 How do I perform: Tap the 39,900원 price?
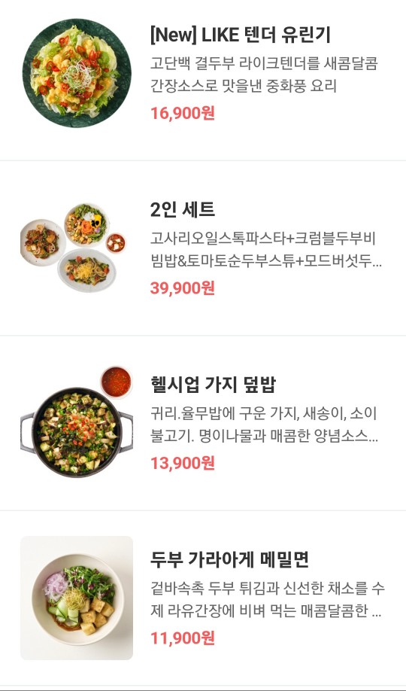(x=182, y=288)
